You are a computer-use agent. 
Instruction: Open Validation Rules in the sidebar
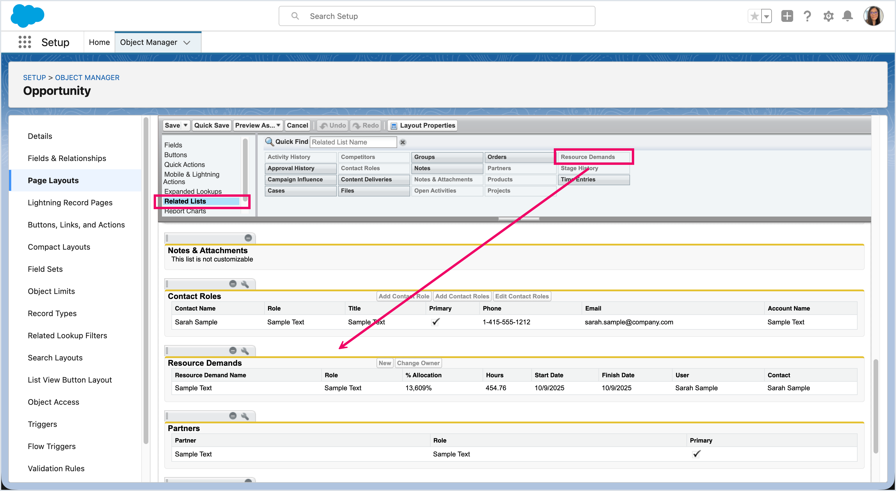pos(56,468)
